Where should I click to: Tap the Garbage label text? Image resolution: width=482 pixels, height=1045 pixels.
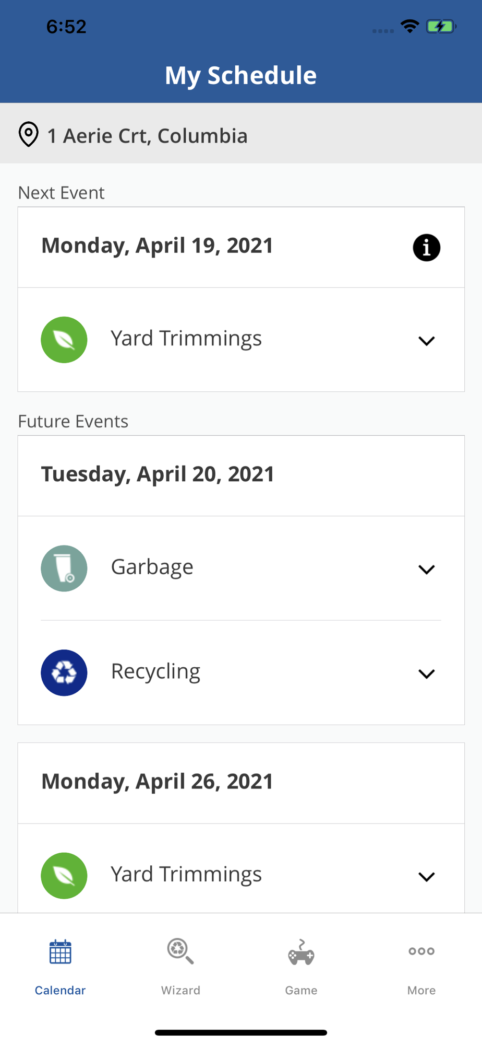point(152,567)
